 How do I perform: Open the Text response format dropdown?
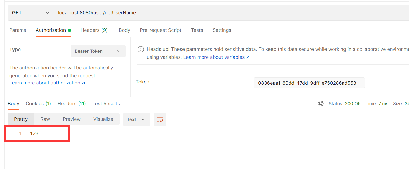tap(136, 119)
